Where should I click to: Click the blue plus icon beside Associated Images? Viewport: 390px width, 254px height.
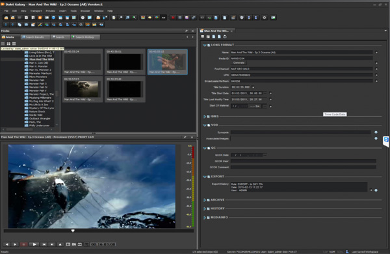[x=376, y=138]
